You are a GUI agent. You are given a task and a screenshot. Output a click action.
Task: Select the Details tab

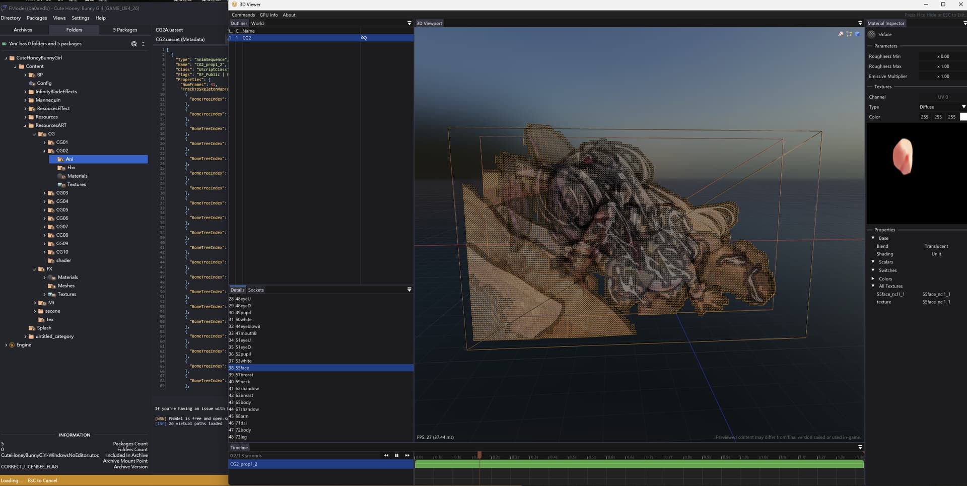tap(237, 290)
